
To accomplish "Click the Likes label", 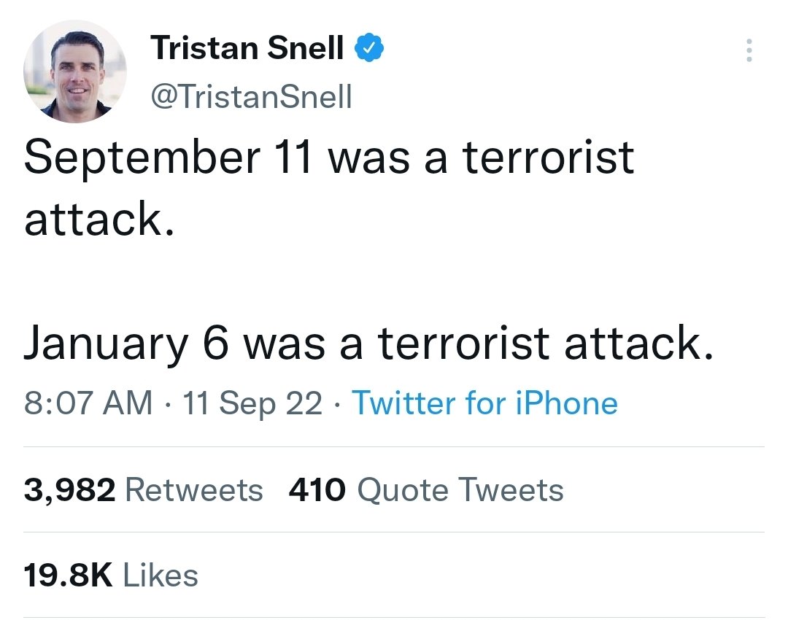I will 161,576.
